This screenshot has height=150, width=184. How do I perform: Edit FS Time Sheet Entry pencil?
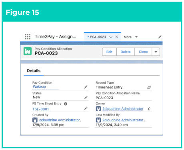(86, 108)
